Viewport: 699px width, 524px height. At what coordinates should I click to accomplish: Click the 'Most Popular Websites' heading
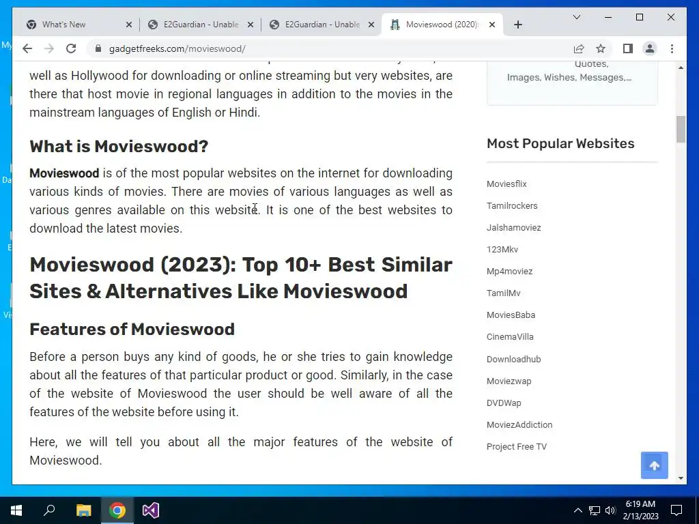[560, 143]
